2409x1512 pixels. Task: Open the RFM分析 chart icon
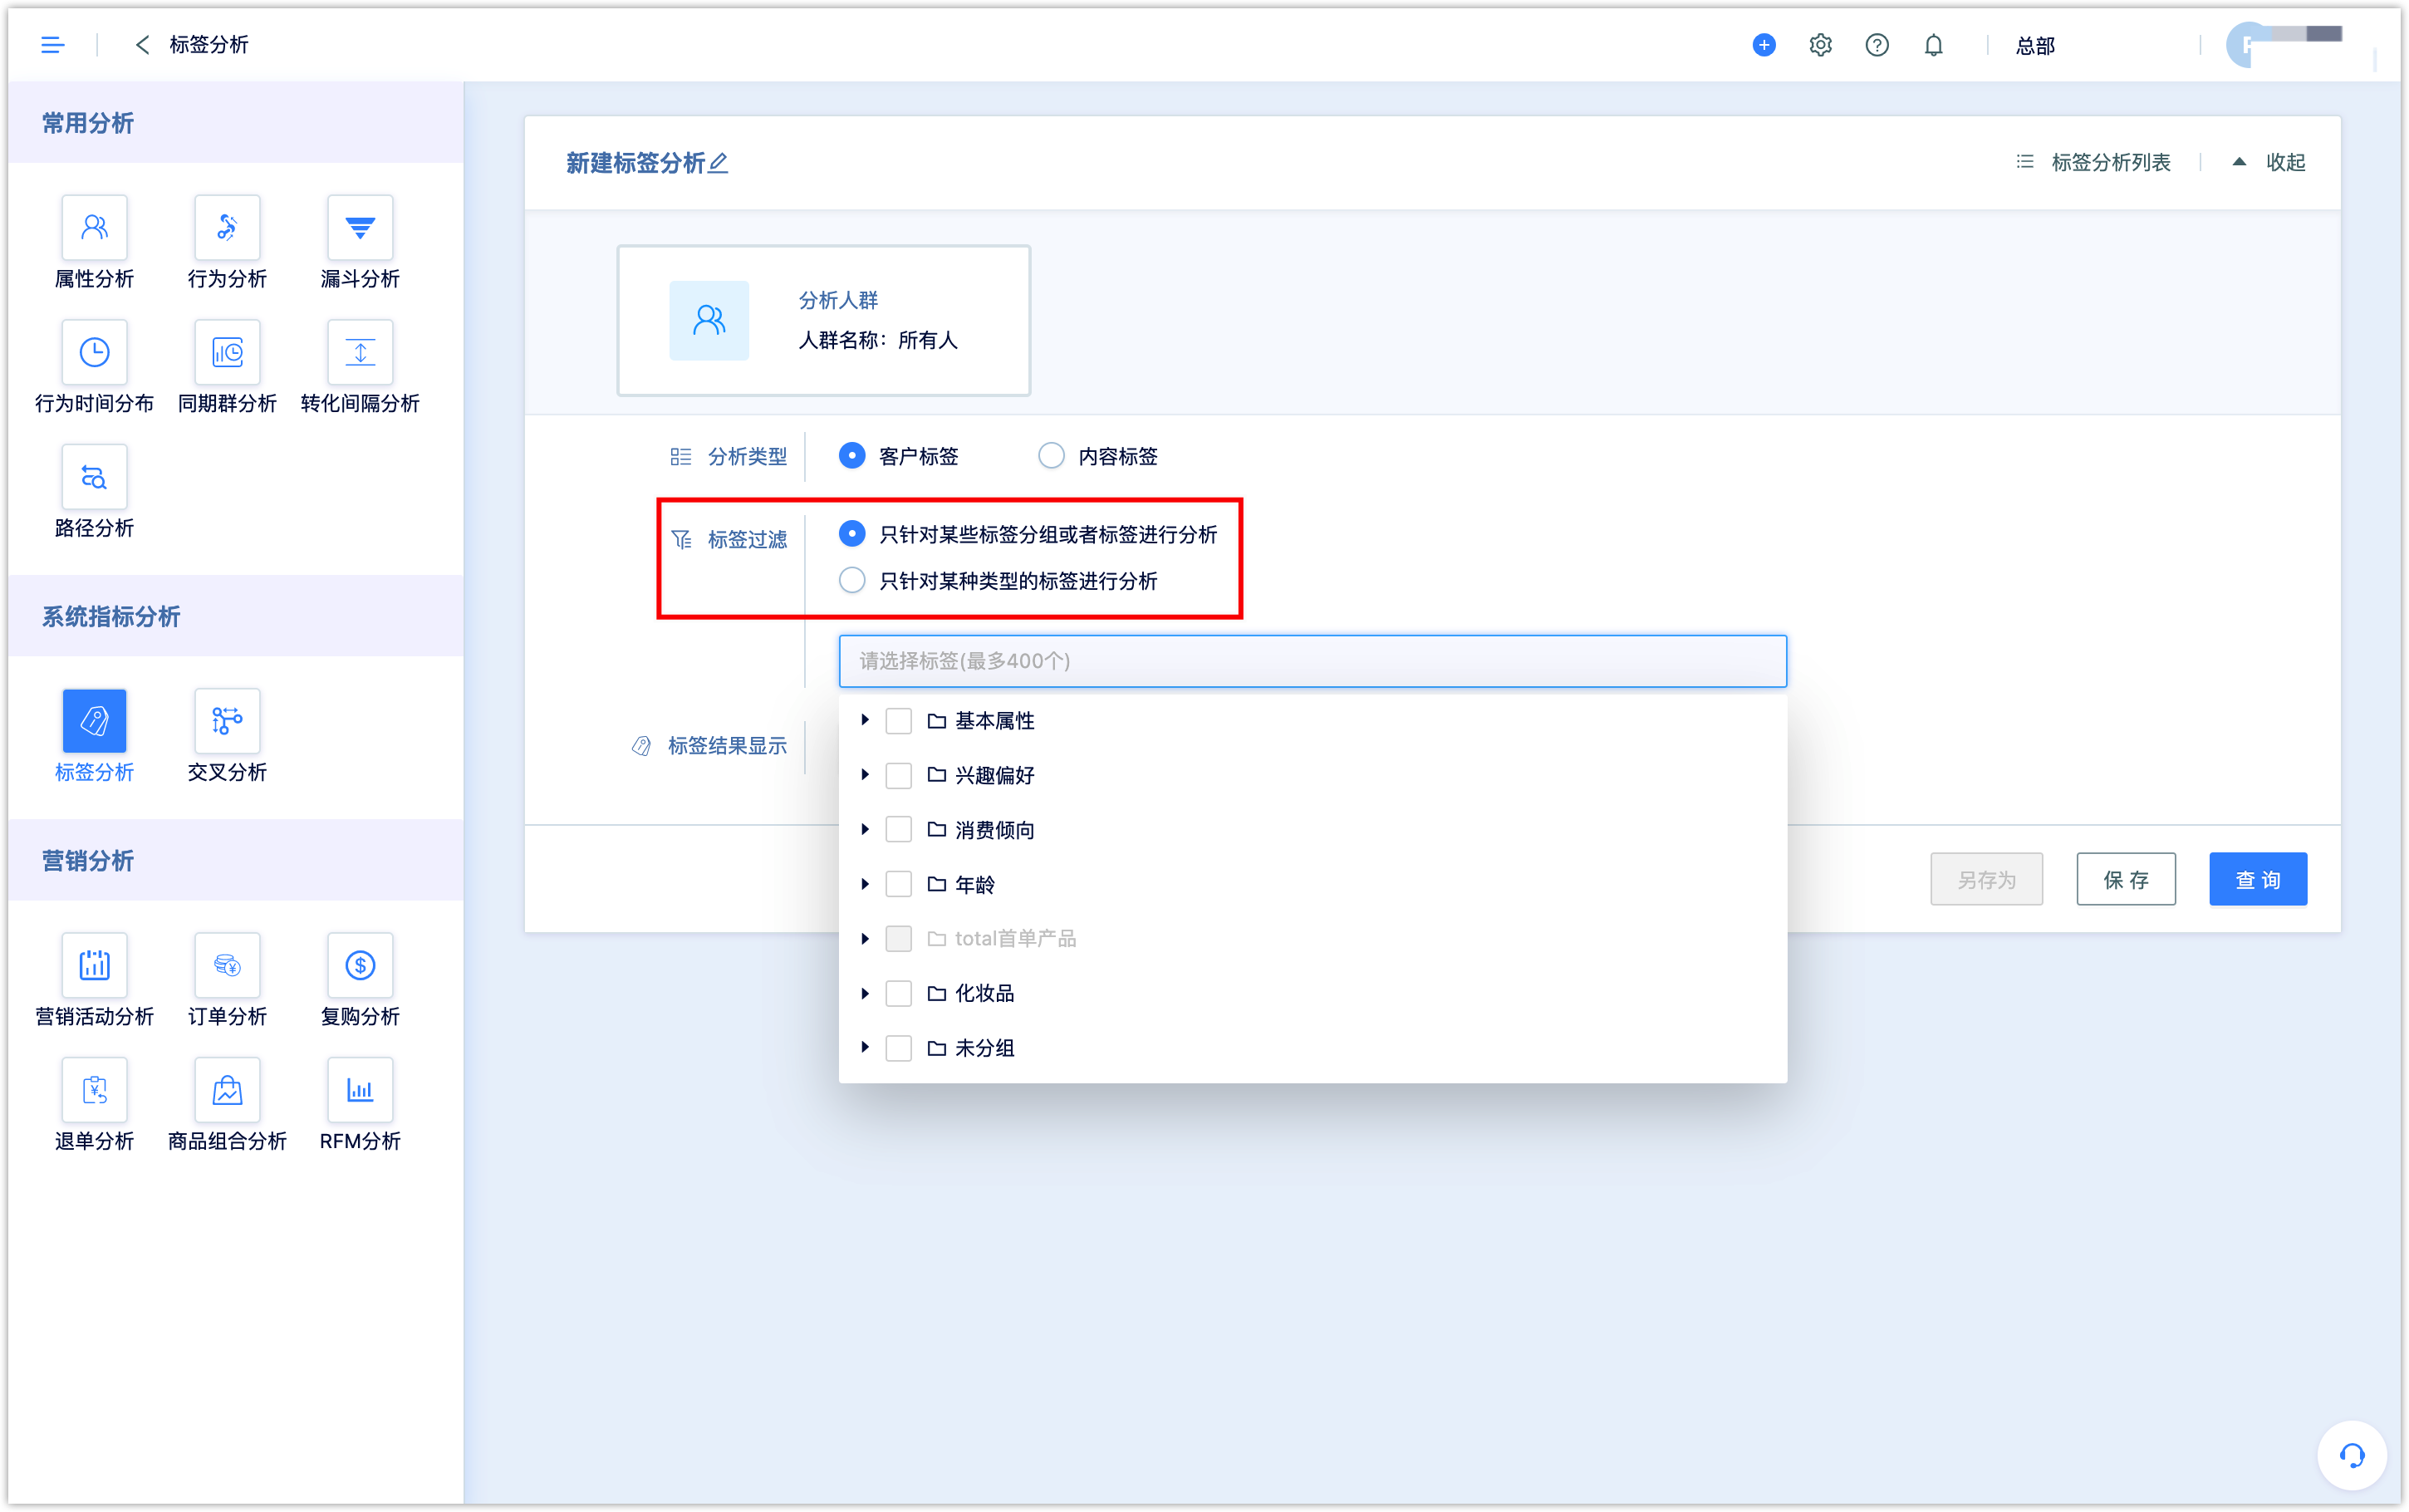coord(360,1090)
